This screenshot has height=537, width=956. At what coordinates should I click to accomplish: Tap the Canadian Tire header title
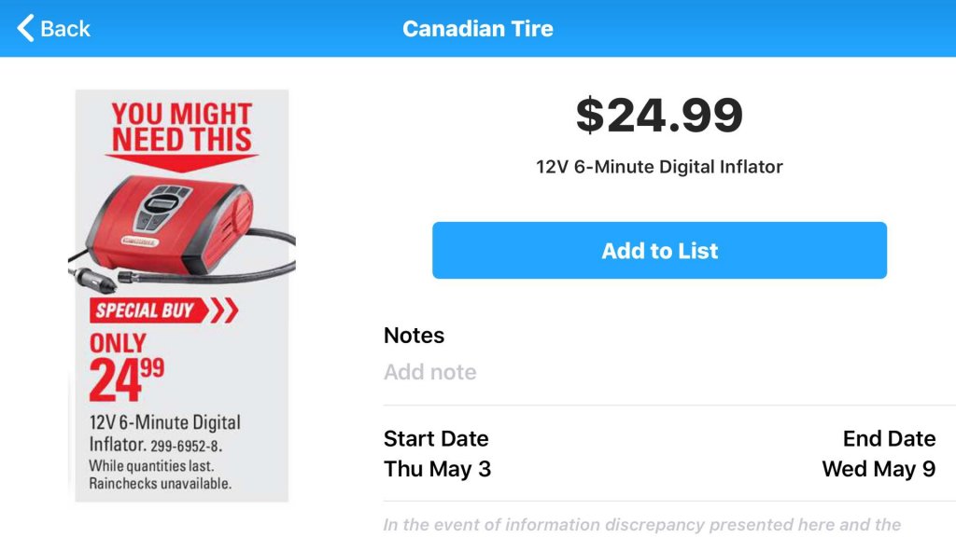477,29
